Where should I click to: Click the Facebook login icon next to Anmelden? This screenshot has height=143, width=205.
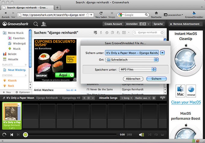(141, 24)
